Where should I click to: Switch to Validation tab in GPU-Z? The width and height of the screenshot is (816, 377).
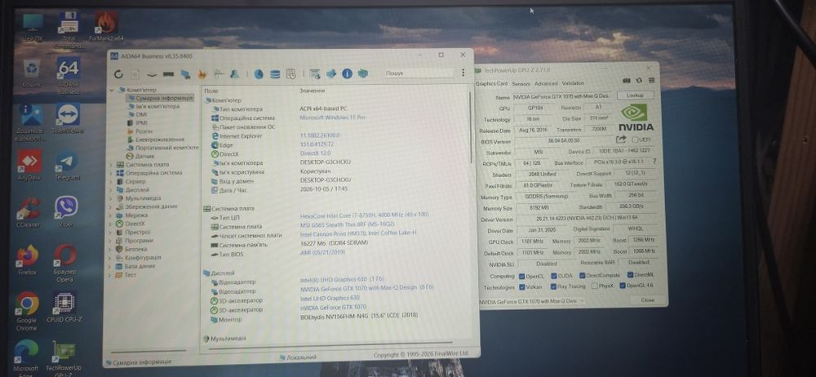(573, 82)
